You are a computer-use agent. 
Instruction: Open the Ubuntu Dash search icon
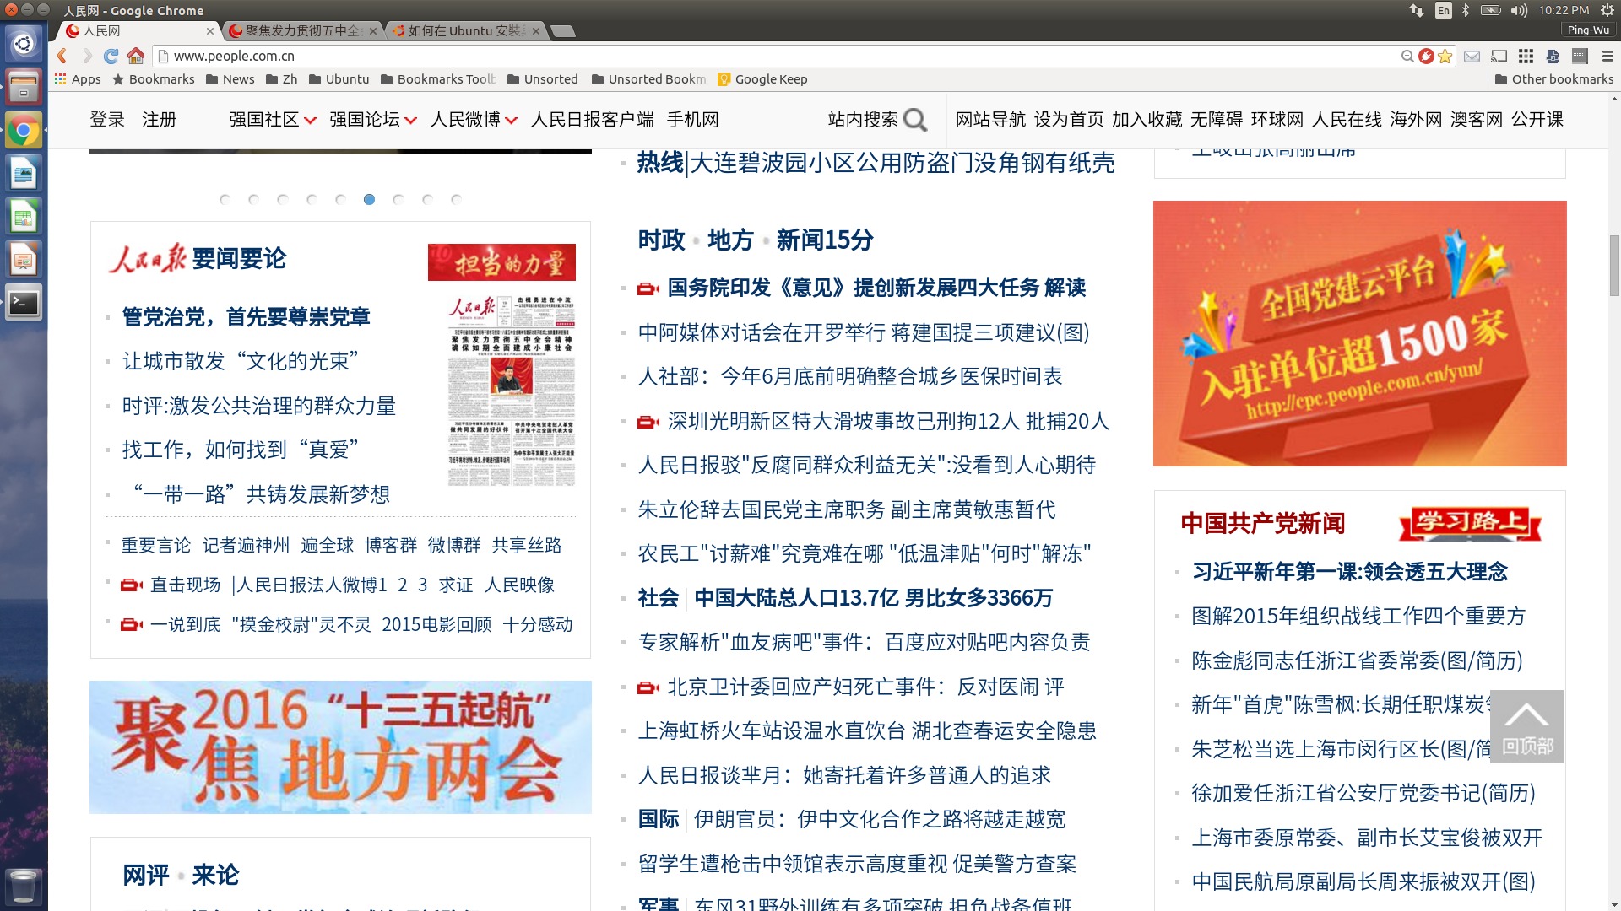pyautogui.click(x=24, y=44)
